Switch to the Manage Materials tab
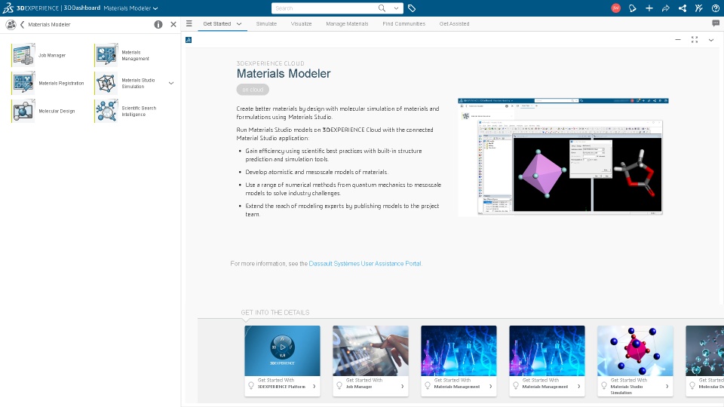724x407 pixels. (x=347, y=23)
